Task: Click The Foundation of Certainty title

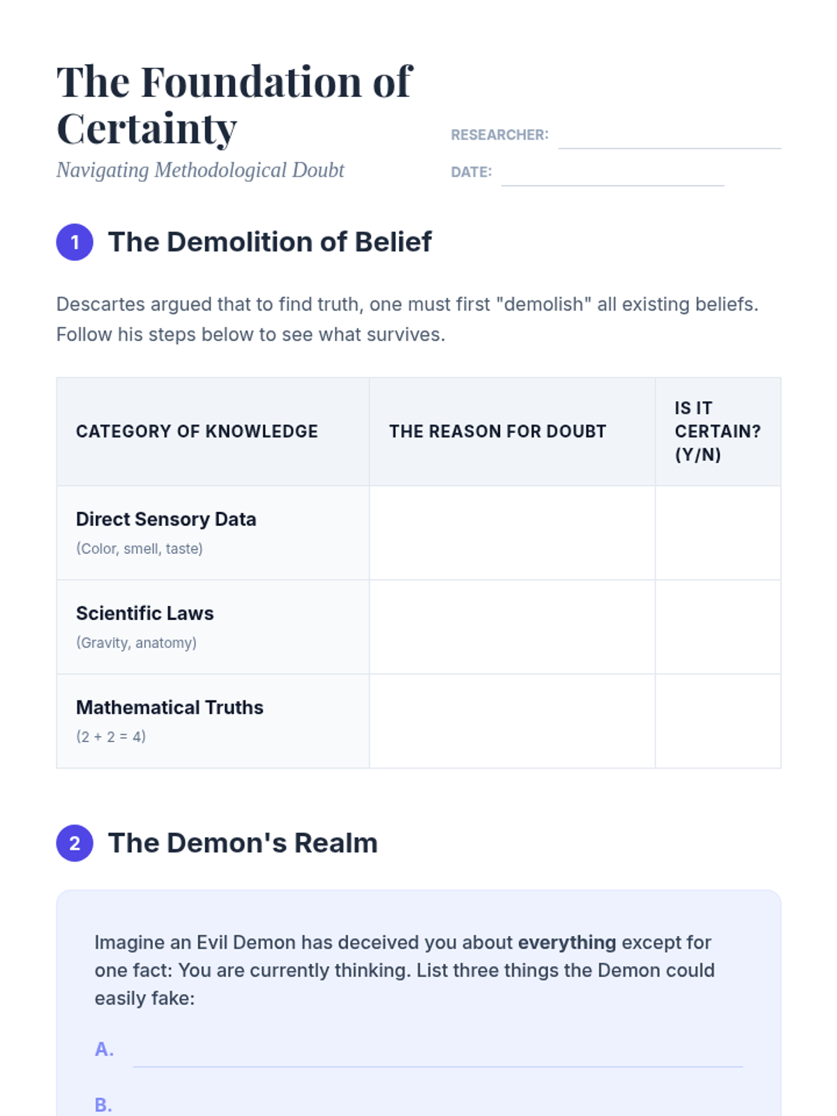Action: 234,105
